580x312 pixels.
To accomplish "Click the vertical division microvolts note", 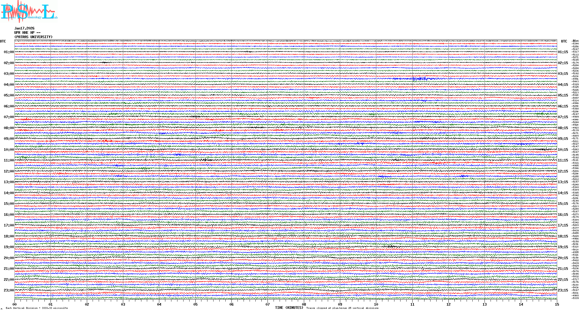I will click(37, 308).
